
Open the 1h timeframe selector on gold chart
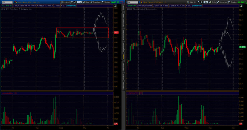click(79, 2)
